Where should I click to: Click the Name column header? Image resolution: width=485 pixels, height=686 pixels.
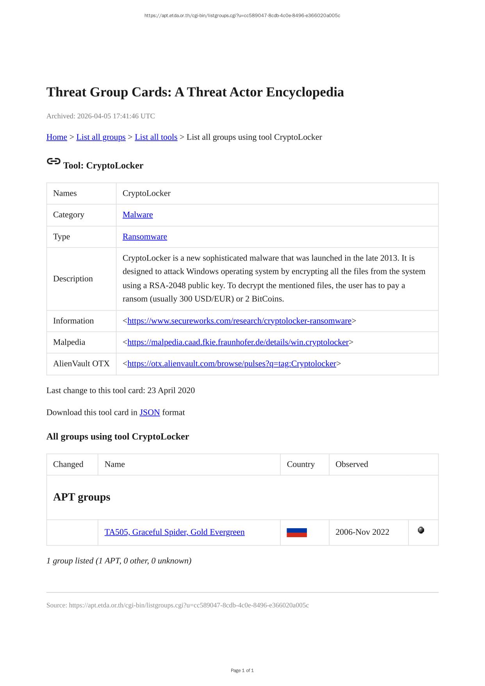[115, 464]
